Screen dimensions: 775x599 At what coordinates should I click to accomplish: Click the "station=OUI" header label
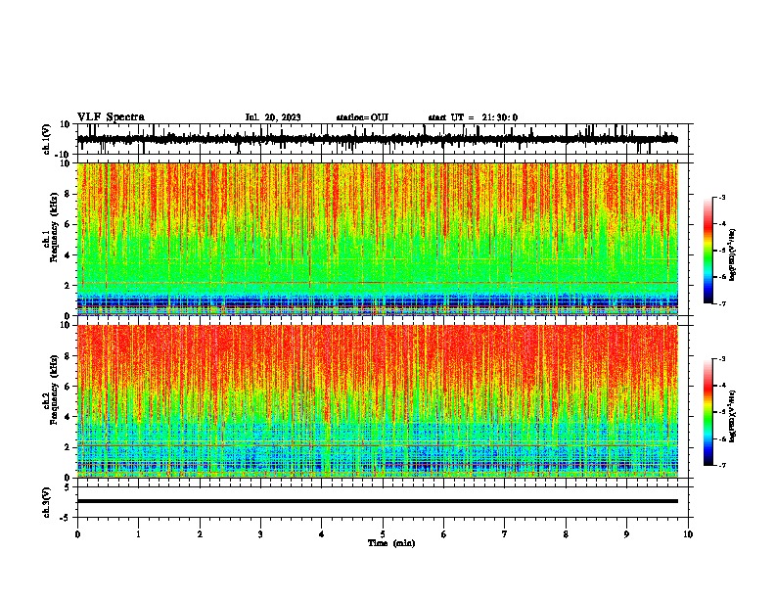362,117
